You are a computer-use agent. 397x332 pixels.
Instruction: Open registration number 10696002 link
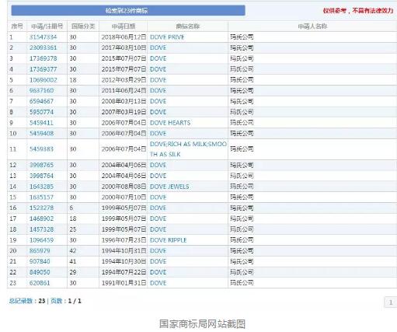coord(43,80)
